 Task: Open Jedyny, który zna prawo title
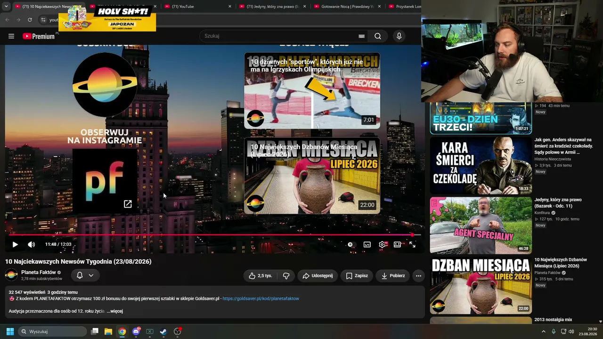point(558,203)
